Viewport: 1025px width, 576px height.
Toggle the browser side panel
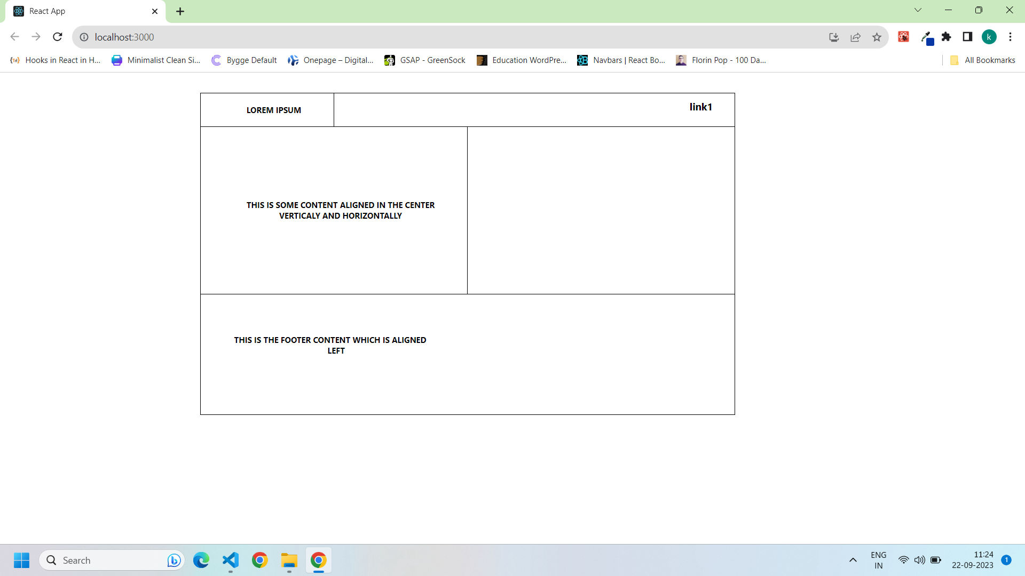click(x=967, y=37)
